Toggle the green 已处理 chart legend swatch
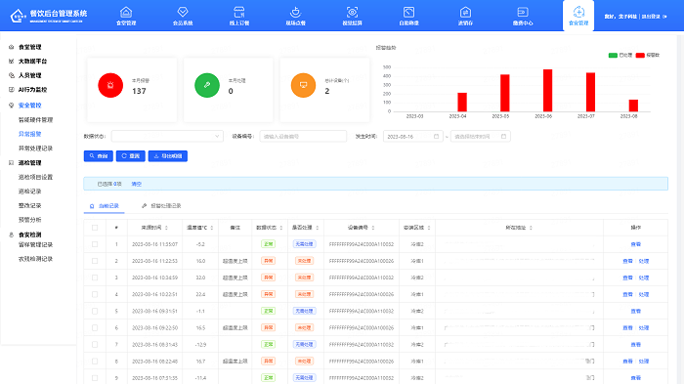Image resolution: width=684 pixels, height=384 pixels. click(613, 56)
